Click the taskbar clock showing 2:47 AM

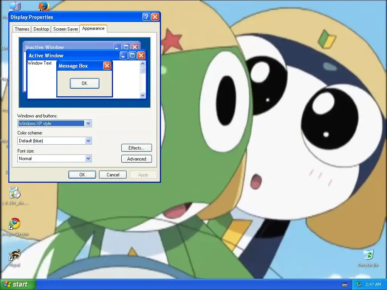coord(373,284)
